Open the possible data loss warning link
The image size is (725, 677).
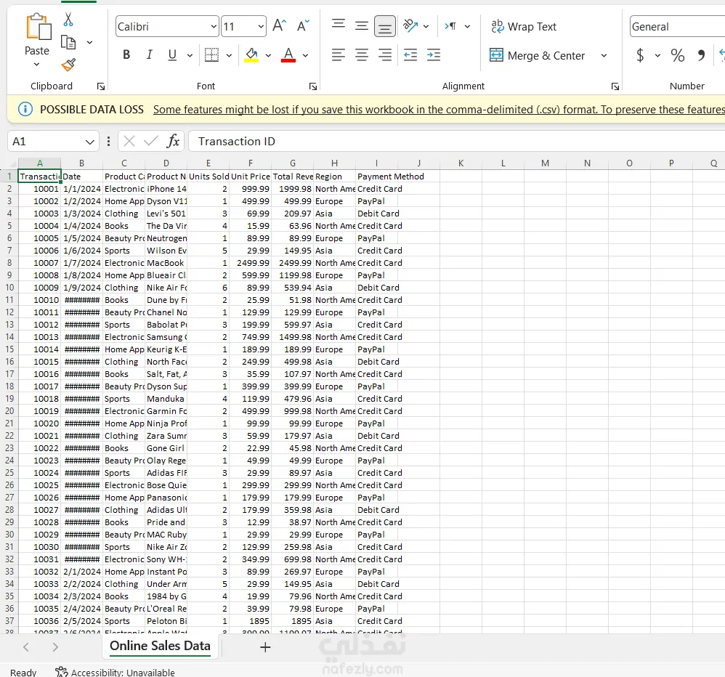(x=439, y=110)
